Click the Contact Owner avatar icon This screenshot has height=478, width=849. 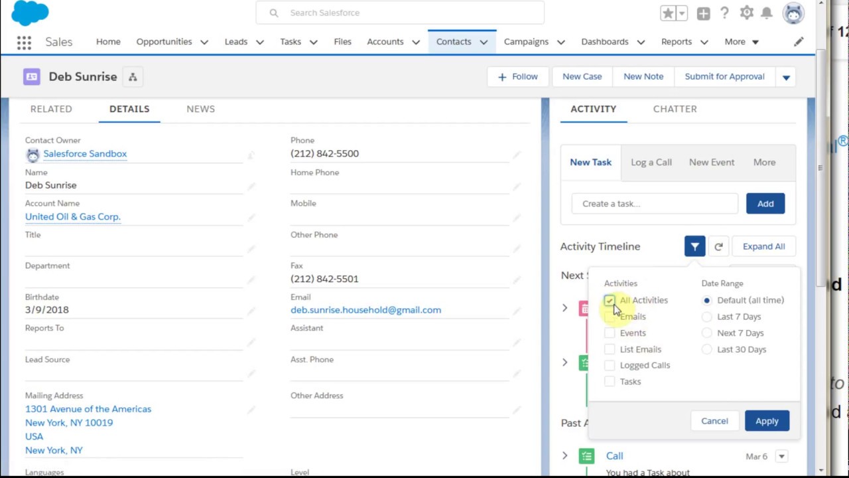point(33,155)
